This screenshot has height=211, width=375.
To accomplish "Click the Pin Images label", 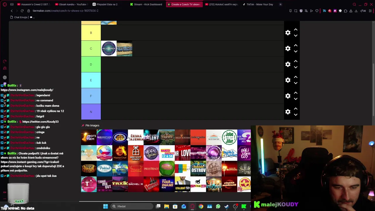I will (92, 125).
